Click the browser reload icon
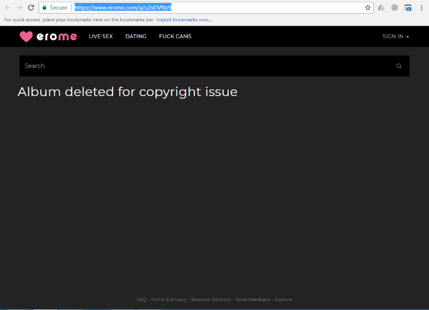Image resolution: width=429 pixels, height=310 pixels. coord(31,8)
